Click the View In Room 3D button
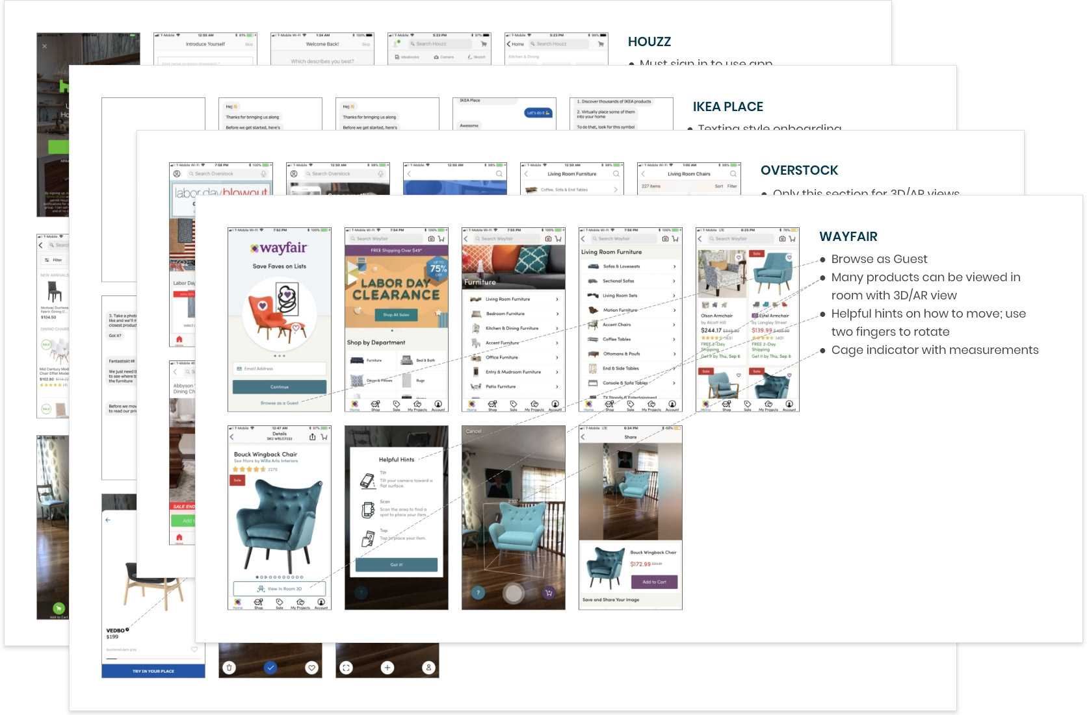 [280, 589]
